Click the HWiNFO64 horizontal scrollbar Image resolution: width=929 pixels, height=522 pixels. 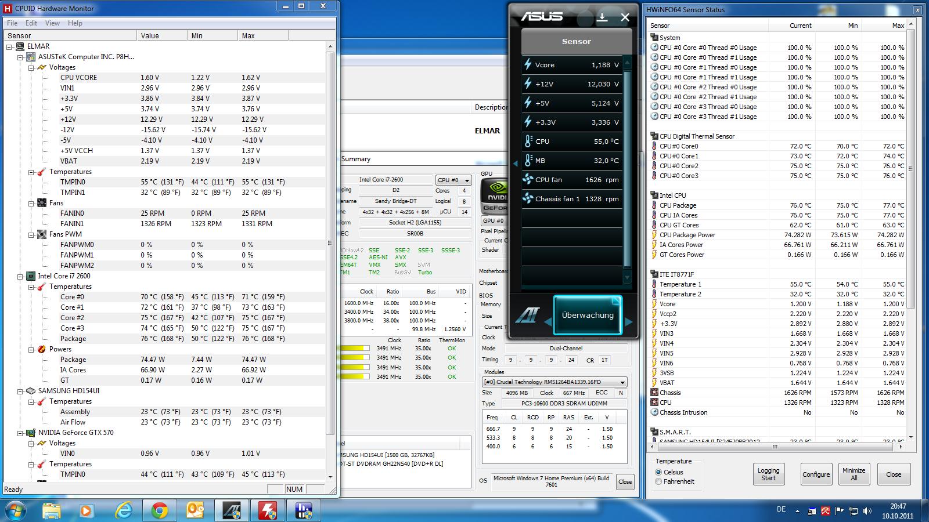point(775,447)
